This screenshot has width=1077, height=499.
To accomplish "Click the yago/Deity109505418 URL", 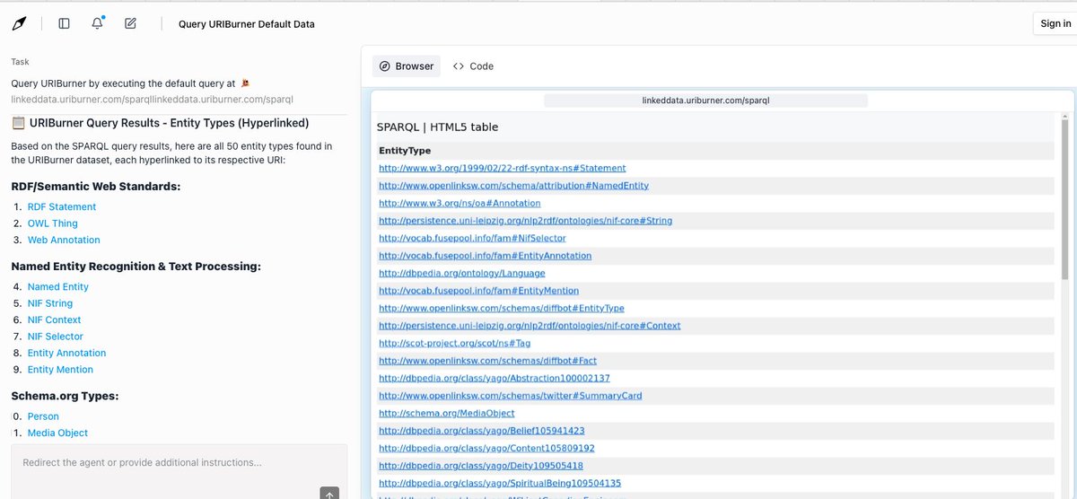I will tap(481, 466).
